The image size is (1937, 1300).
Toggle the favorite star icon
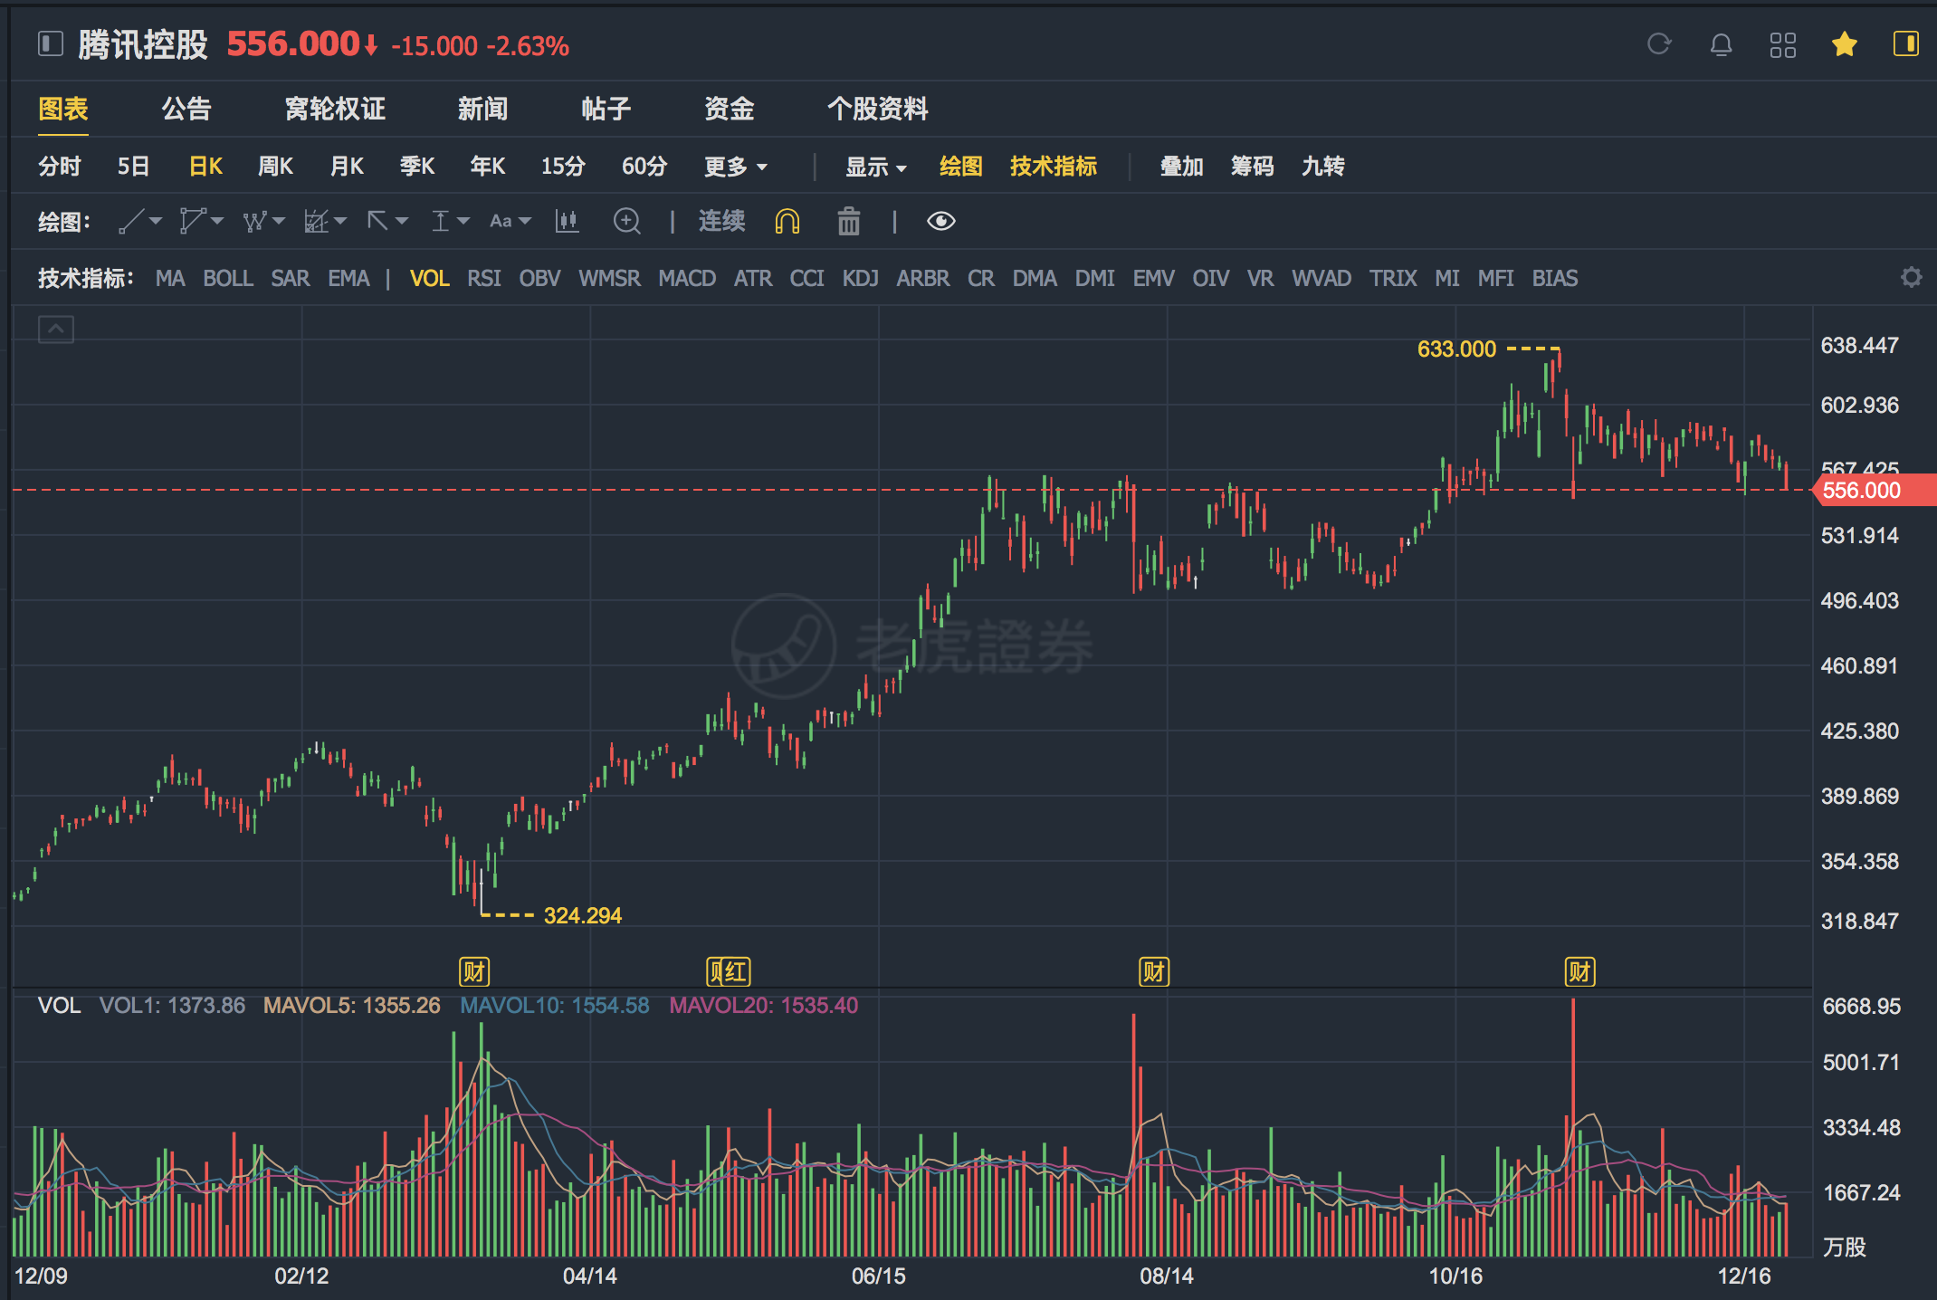(x=1844, y=43)
